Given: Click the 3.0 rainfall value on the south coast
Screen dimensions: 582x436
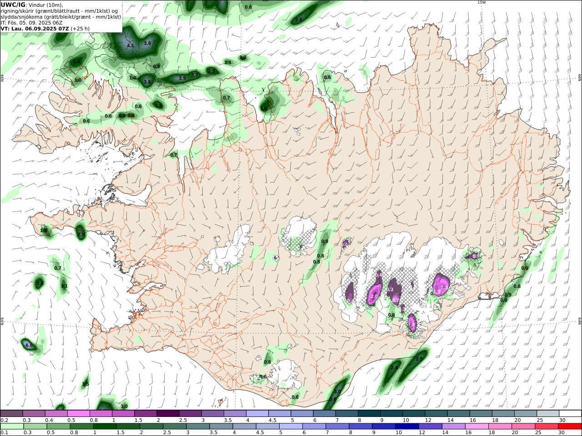Looking at the screenshot, I should [x=337, y=391].
